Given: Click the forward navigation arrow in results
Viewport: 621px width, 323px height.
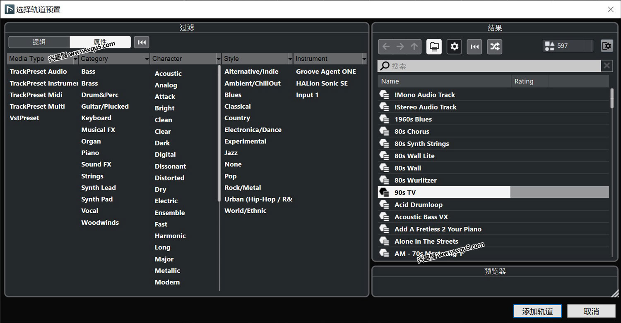Looking at the screenshot, I should (x=400, y=47).
